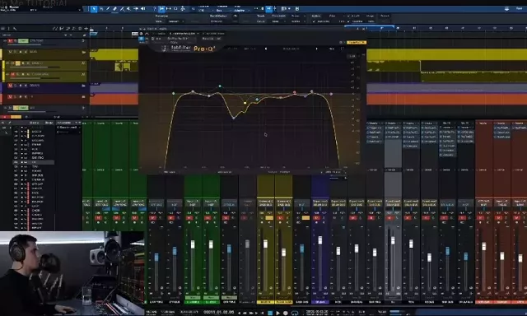Click the Record button in transport
This screenshot has width=527, height=316.
click(286, 313)
